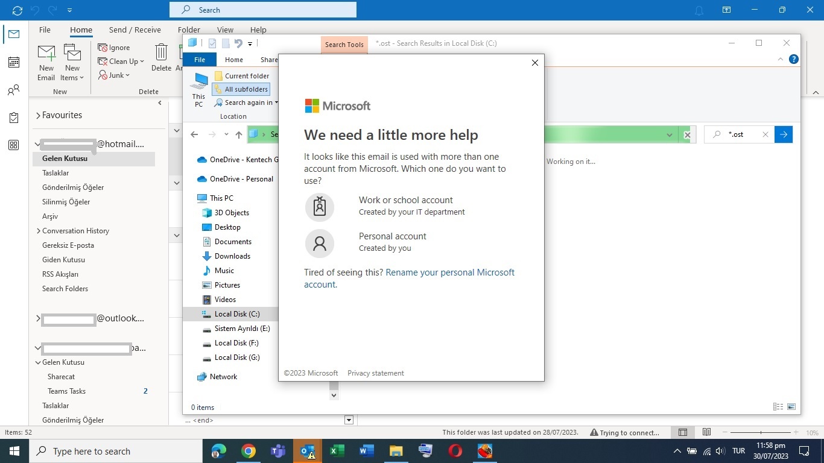Choose the Work or school account icon
The height and width of the screenshot is (463, 824).
tap(320, 207)
